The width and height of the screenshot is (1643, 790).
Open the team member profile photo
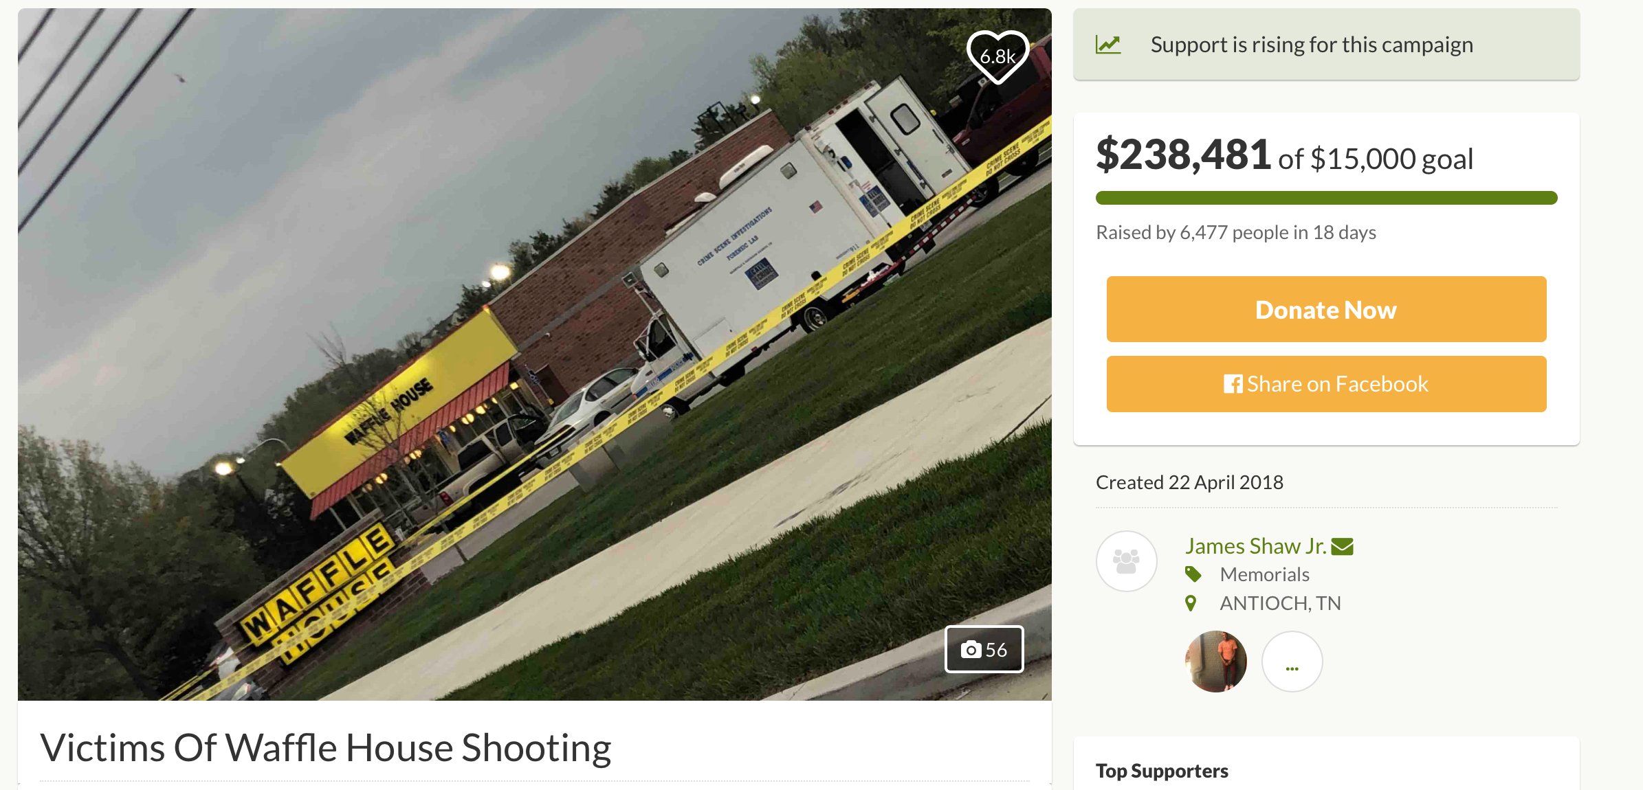click(x=1215, y=662)
